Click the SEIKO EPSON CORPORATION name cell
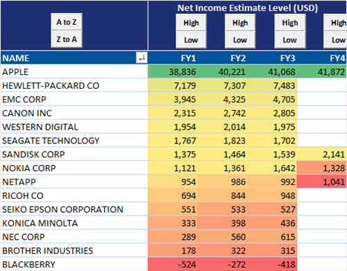347x271 pixels. click(x=74, y=209)
